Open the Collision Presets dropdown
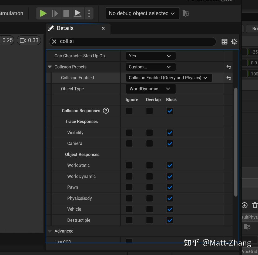 point(150,67)
